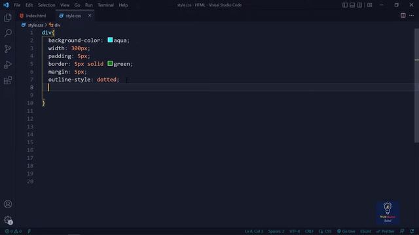Click the 'solid' keyword on line 5
This screenshot has height=235, width=419.
[x=95, y=64]
